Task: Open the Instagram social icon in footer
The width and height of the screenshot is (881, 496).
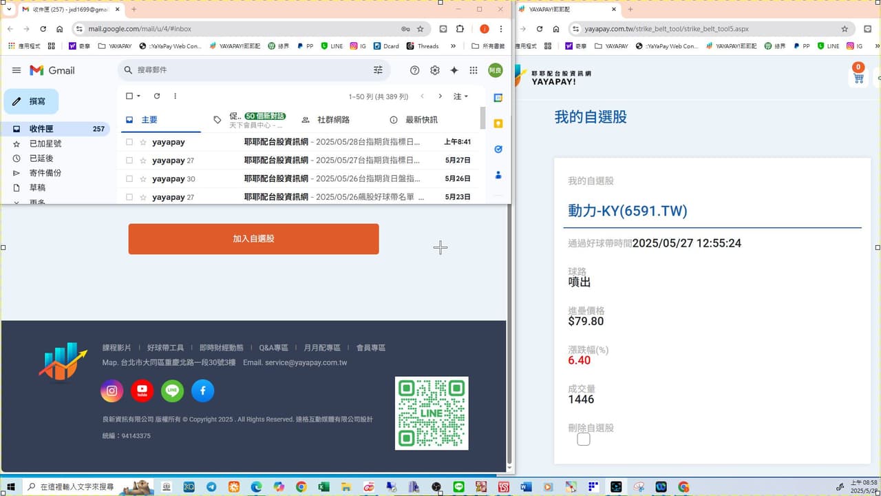Action: pyautogui.click(x=112, y=391)
